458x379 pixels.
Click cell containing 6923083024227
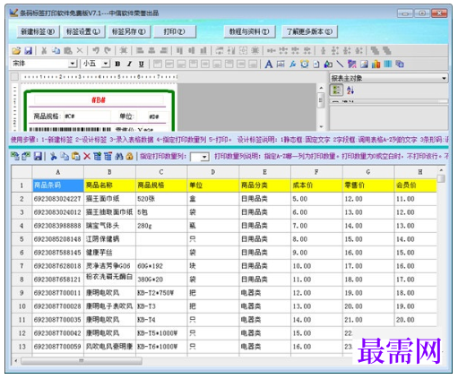58,199
